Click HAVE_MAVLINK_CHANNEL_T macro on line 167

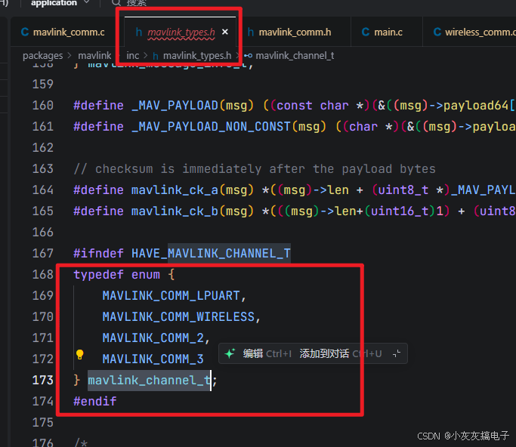[211, 253]
